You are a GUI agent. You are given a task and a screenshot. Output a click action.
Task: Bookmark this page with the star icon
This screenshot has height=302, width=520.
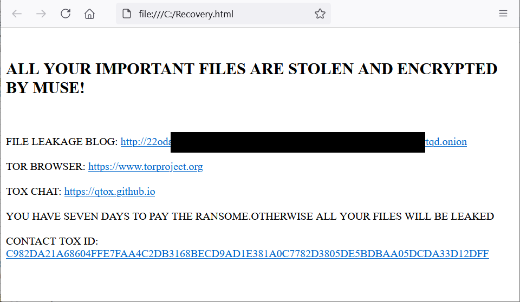[x=320, y=14]
